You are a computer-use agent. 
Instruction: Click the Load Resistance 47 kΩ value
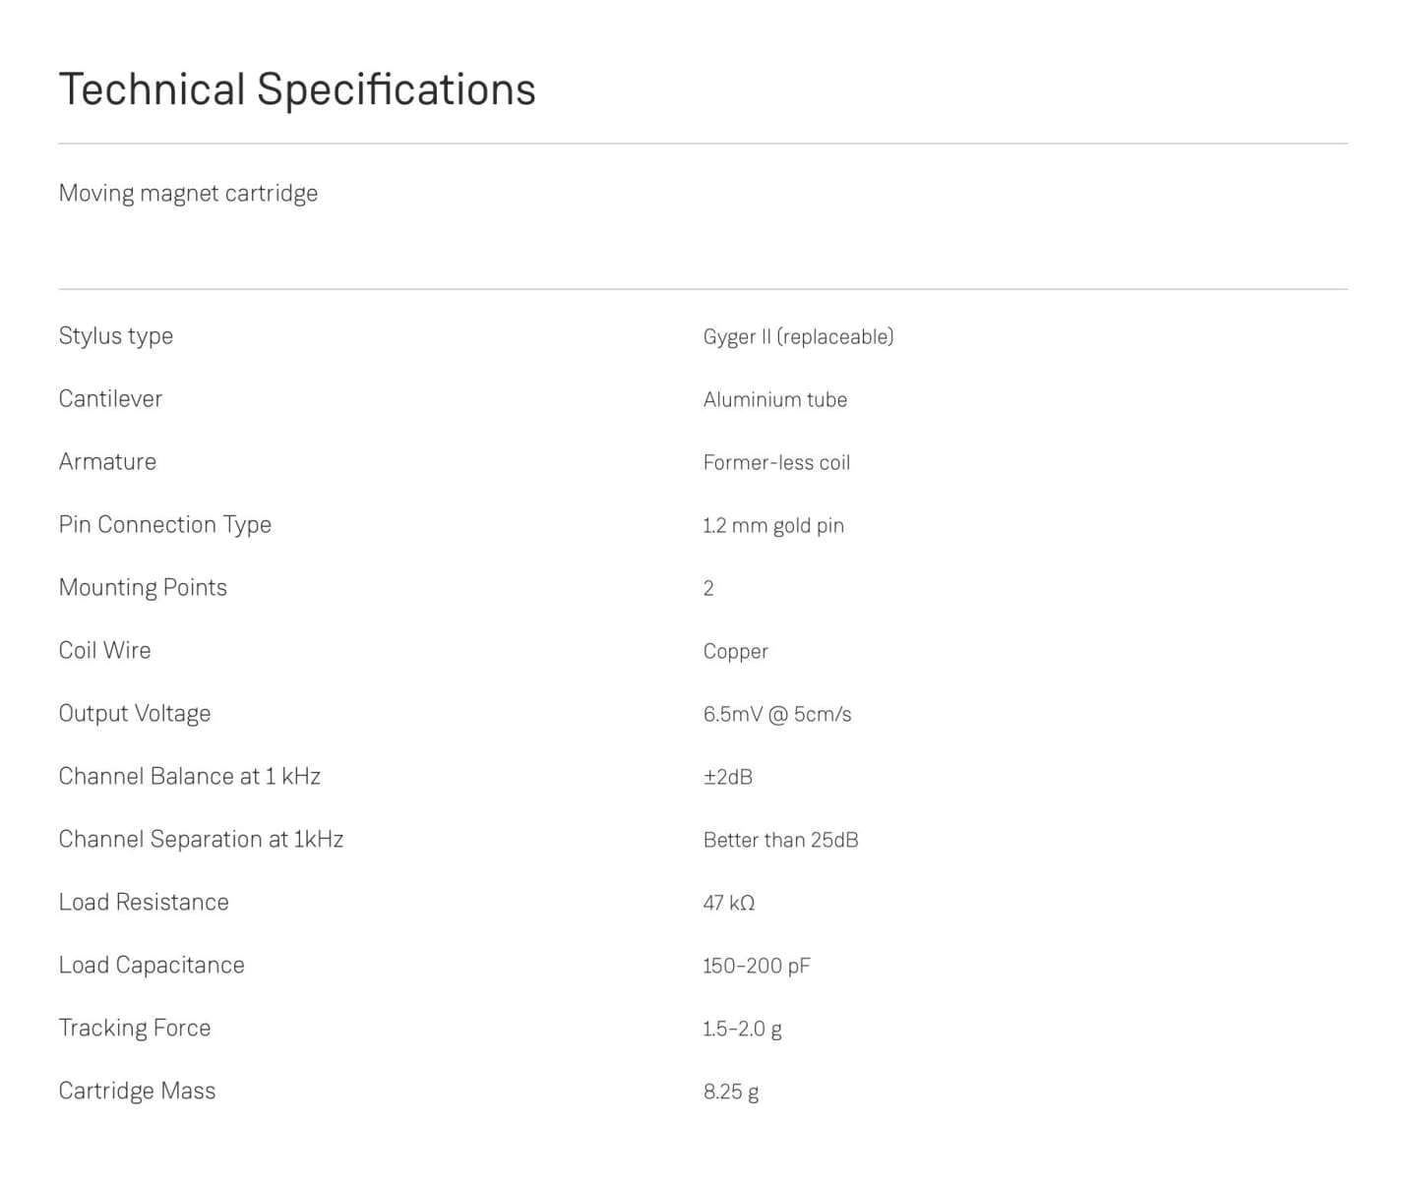pos(728,904)
